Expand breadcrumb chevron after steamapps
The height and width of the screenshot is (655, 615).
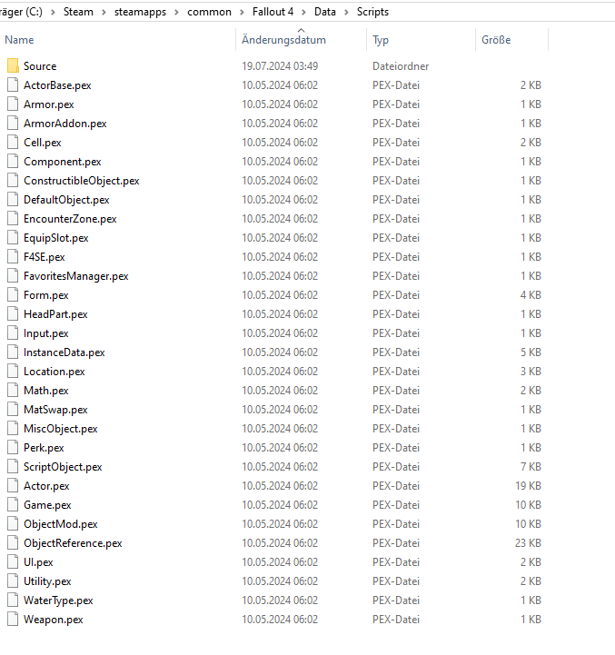point(177,12)
